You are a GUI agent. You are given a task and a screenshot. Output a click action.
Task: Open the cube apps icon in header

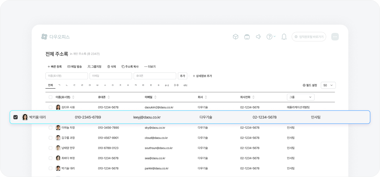(x=236, y=37)
